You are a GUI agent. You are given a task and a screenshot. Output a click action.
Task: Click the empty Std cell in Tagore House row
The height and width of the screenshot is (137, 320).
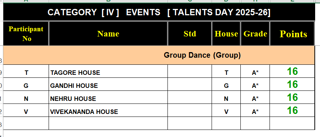tap(190, 71)
